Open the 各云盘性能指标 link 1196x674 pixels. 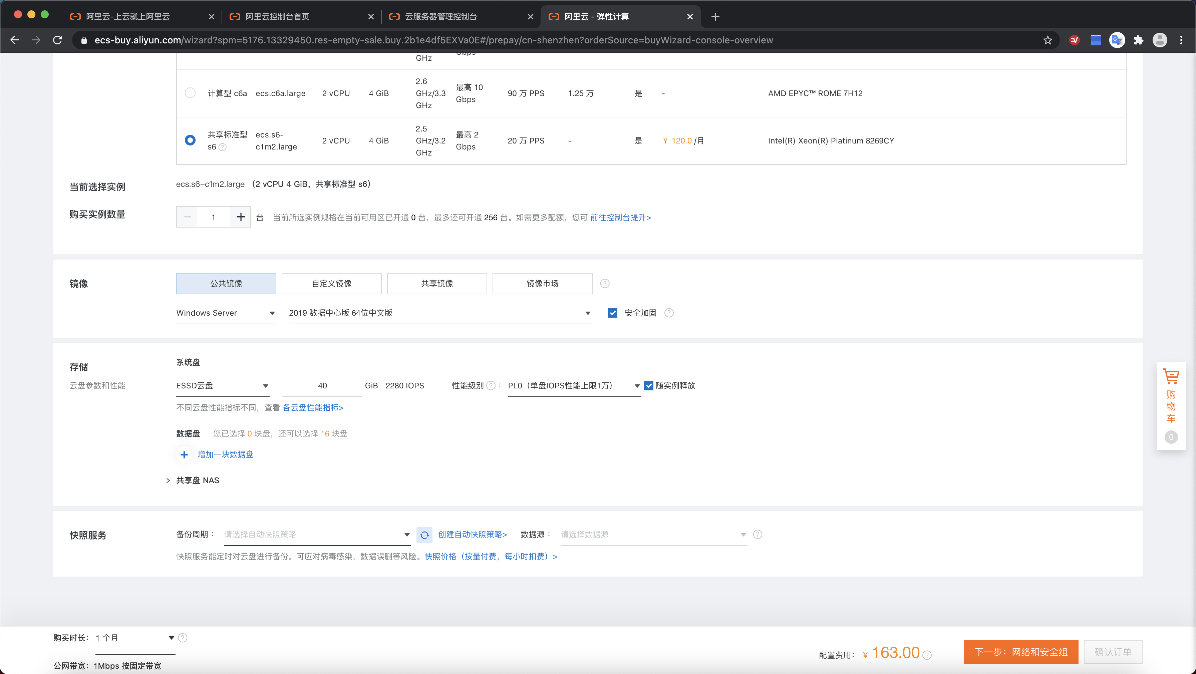click(313, 407)
